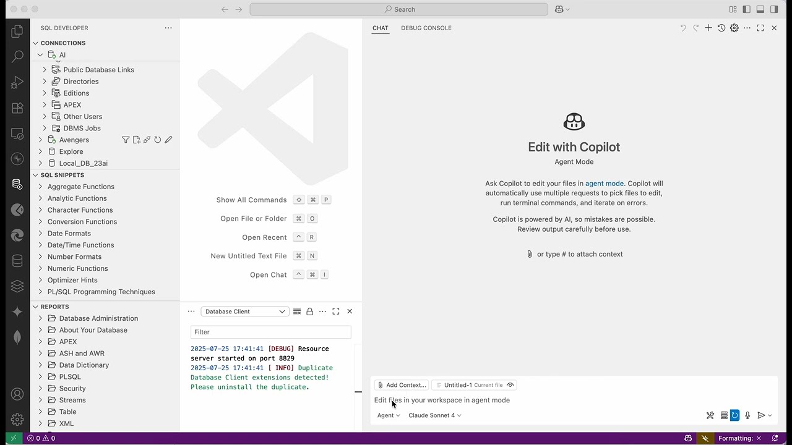Open send button options chevron

[x=770, y=415]
